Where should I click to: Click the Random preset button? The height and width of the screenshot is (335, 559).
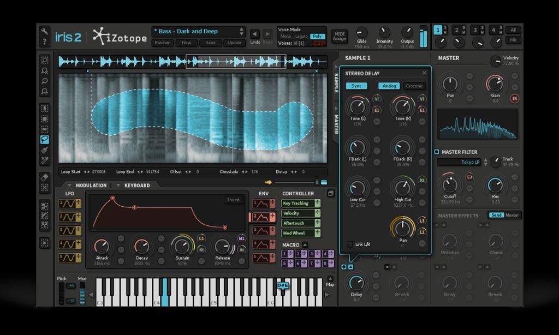[x=163, y=43]
